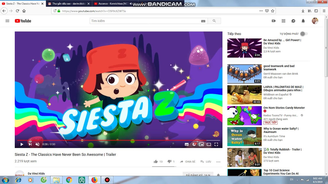Open the YouTube apps grid

pos(283,21)
